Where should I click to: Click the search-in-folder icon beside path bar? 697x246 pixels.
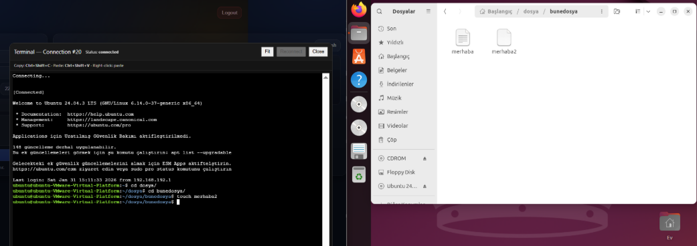pyautogui.click(x=617, y=11)
